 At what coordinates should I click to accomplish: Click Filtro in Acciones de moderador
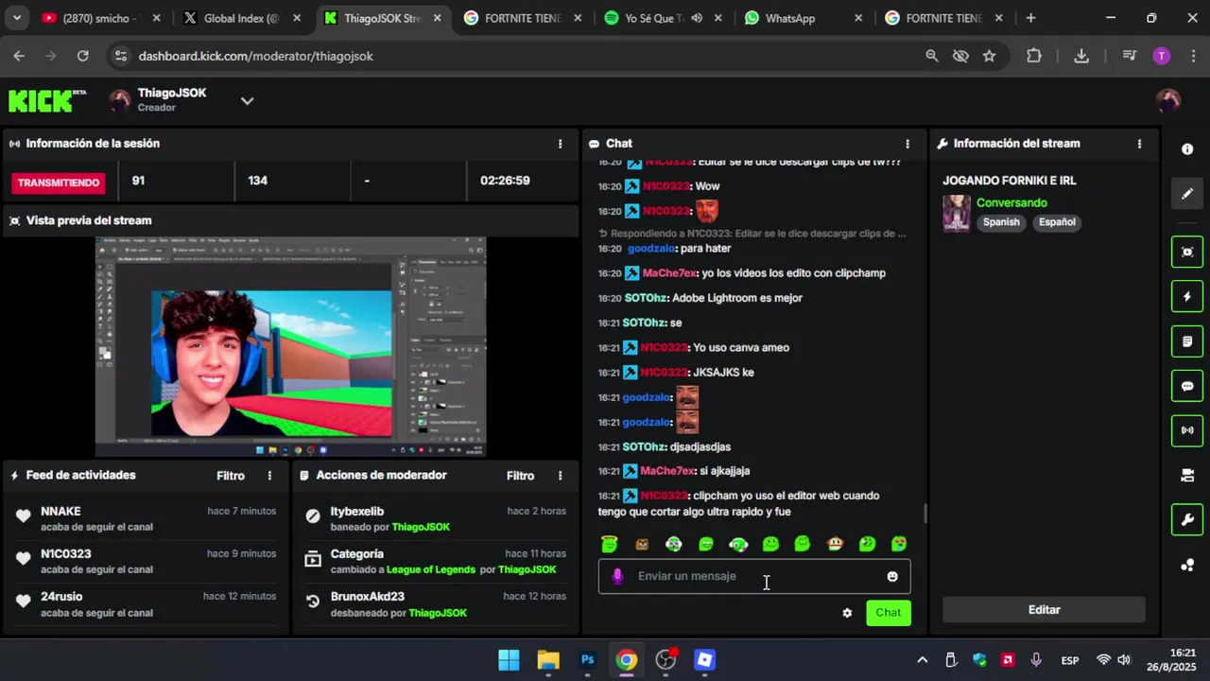(521, 476)
